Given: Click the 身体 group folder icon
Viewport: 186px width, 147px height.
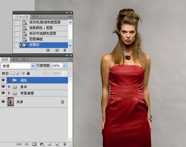Looking at the screenshot, I should pyautogui.click(x=15, y=87).
